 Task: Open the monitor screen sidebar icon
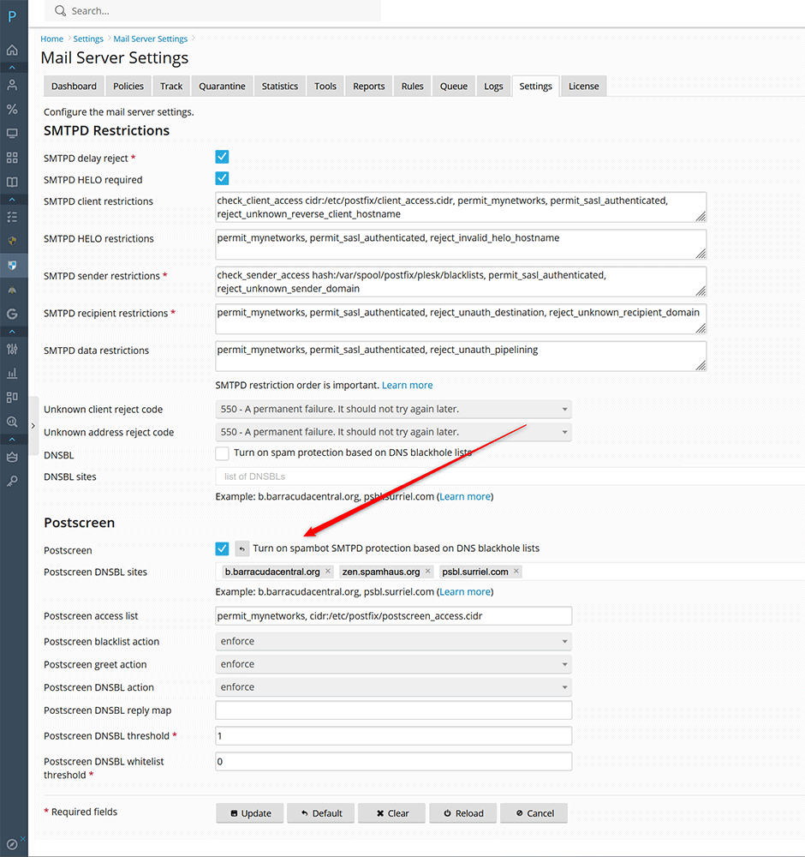click(x=12, y=134)
